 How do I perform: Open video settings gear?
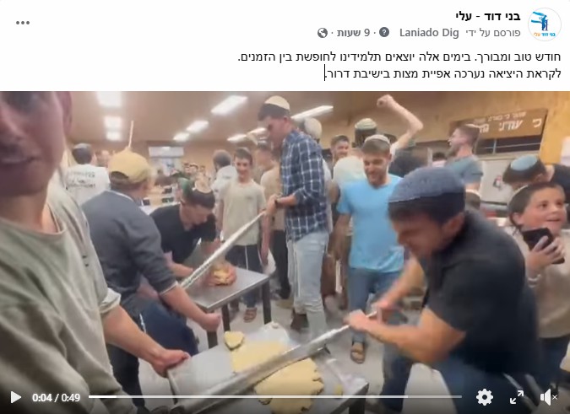(x=485, y=397)
